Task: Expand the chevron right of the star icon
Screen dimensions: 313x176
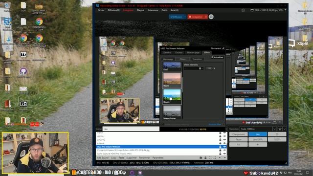Action: [285, 129]
